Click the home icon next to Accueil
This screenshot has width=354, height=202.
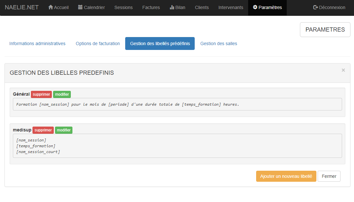point(51,7)
